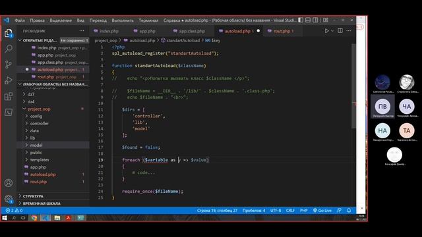Change PHP language mode in status bar
422x237 pixels.
pos(303,211)
